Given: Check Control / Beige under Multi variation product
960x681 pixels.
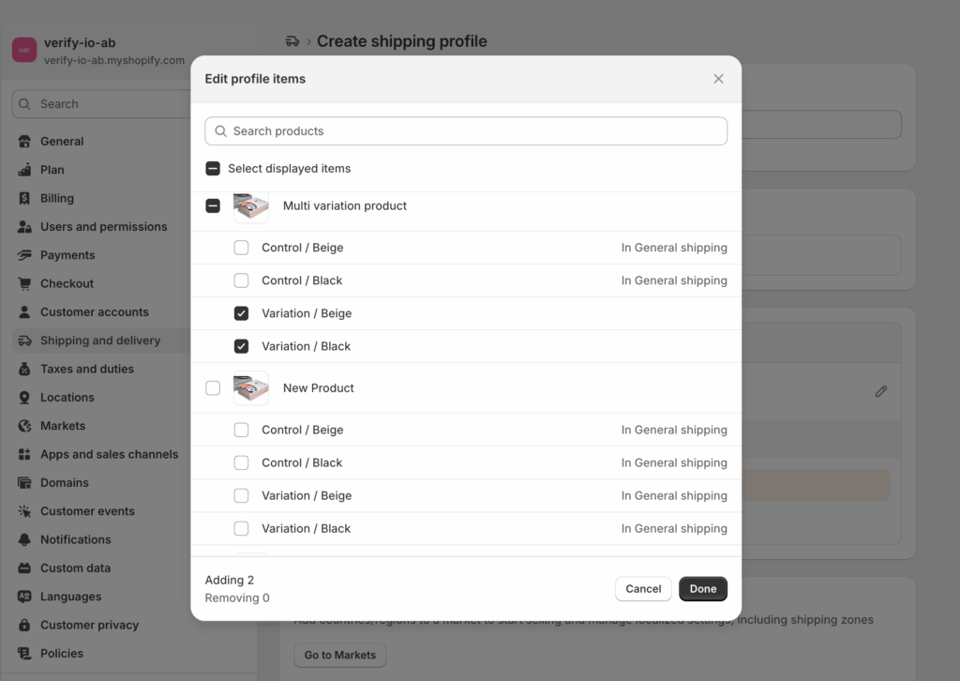Looking at the screenshot, I should click(x=241, y=248).
